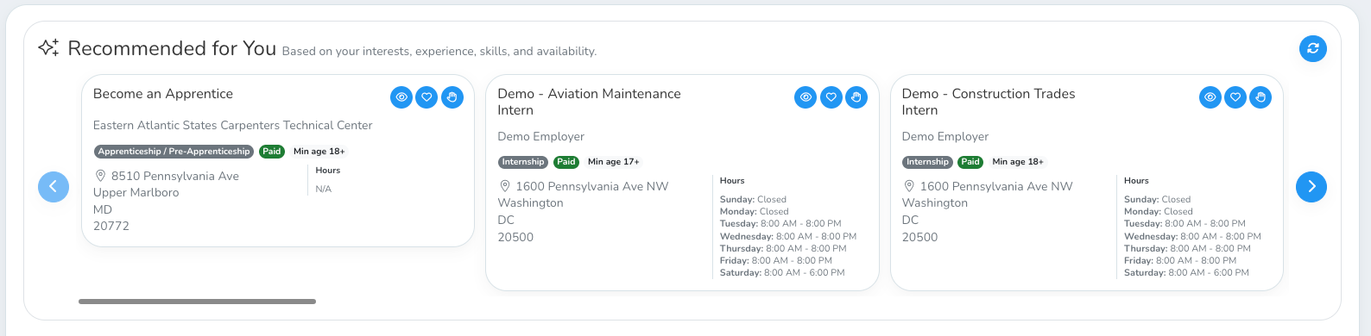
Task: Open the Become an Apprentice title
Action: [163, 94]
